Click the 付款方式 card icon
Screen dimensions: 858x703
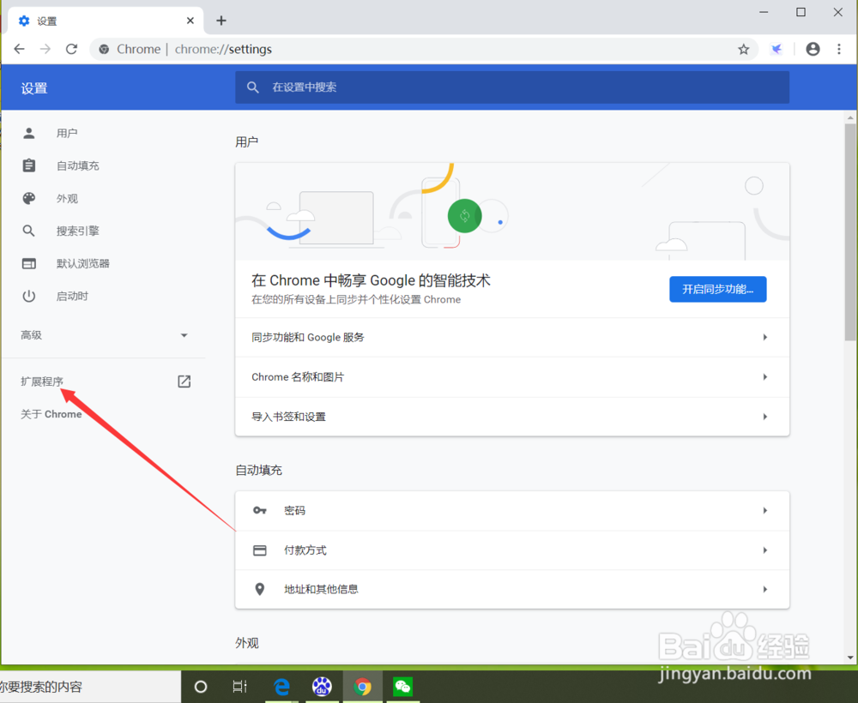(260, 550)
